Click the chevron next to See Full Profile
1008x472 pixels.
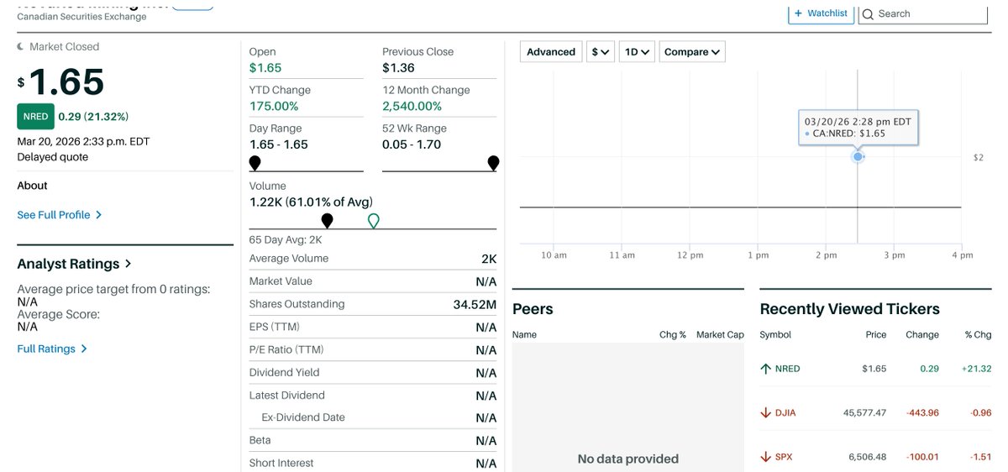coord(98,215)
